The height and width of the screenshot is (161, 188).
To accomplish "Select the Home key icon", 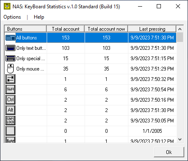I will pyautogui.click(x=10, y=140).
